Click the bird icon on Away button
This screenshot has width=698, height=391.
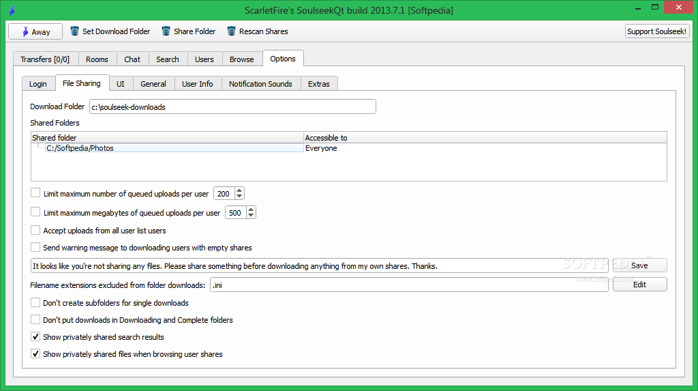coord(25,31)
